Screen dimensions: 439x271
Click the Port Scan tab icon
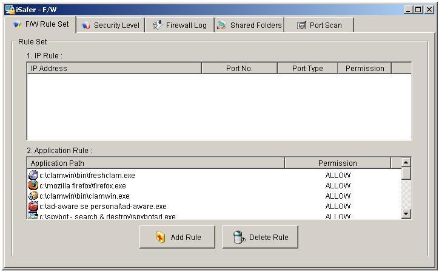click(301, 26)
